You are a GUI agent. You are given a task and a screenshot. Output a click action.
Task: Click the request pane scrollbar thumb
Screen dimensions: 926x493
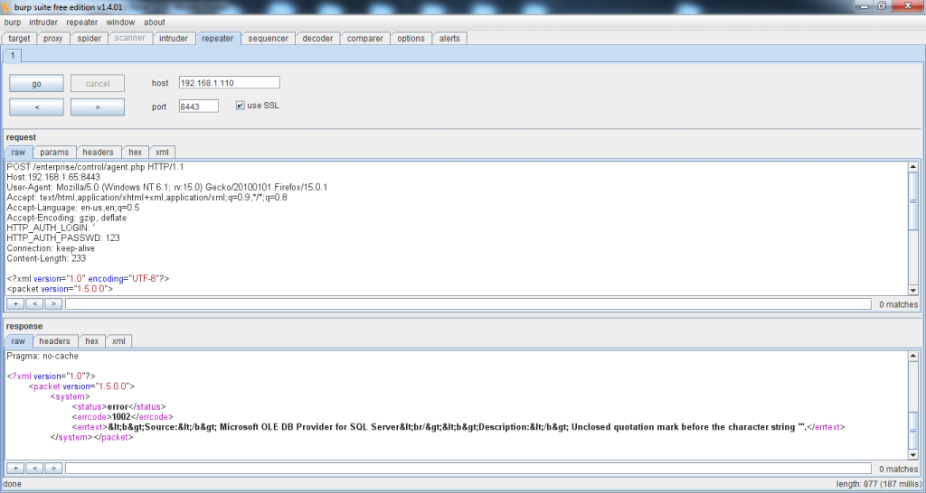[x=913, y=200]
